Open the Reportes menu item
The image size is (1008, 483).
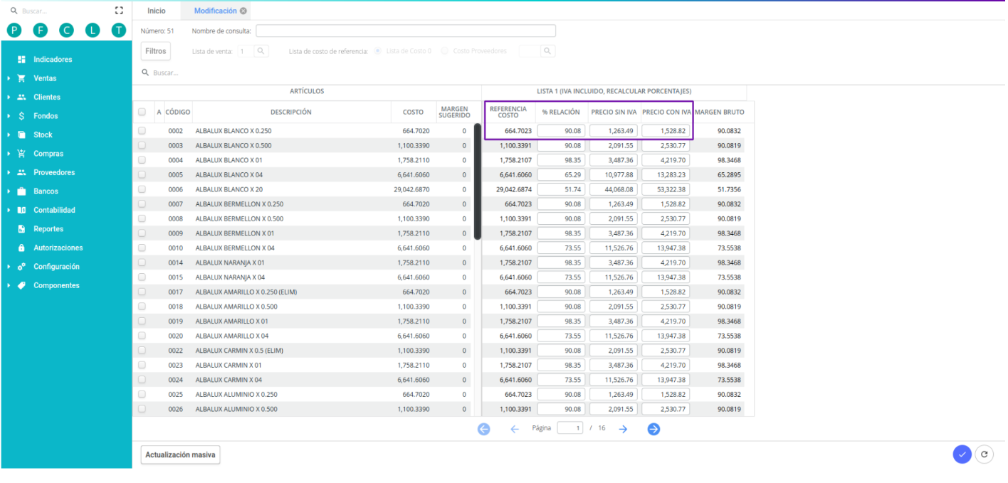48,229
